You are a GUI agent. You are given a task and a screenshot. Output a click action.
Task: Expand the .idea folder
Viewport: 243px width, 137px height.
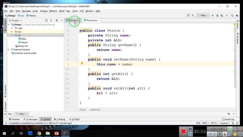pyautogui.click(x=12, y=28)
